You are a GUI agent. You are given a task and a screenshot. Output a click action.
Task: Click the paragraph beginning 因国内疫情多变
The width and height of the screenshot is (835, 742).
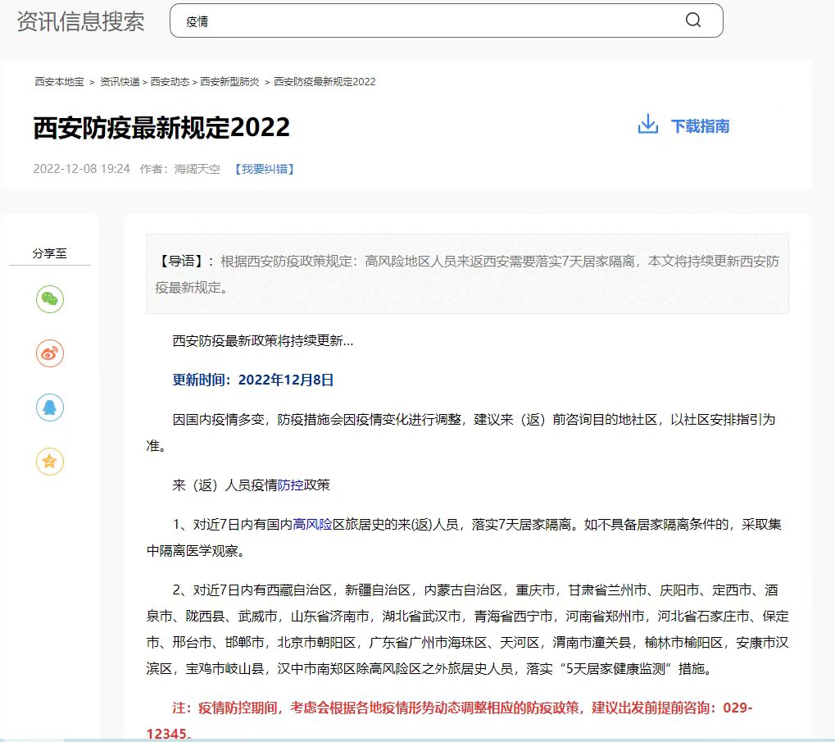(x=461, y=433)
